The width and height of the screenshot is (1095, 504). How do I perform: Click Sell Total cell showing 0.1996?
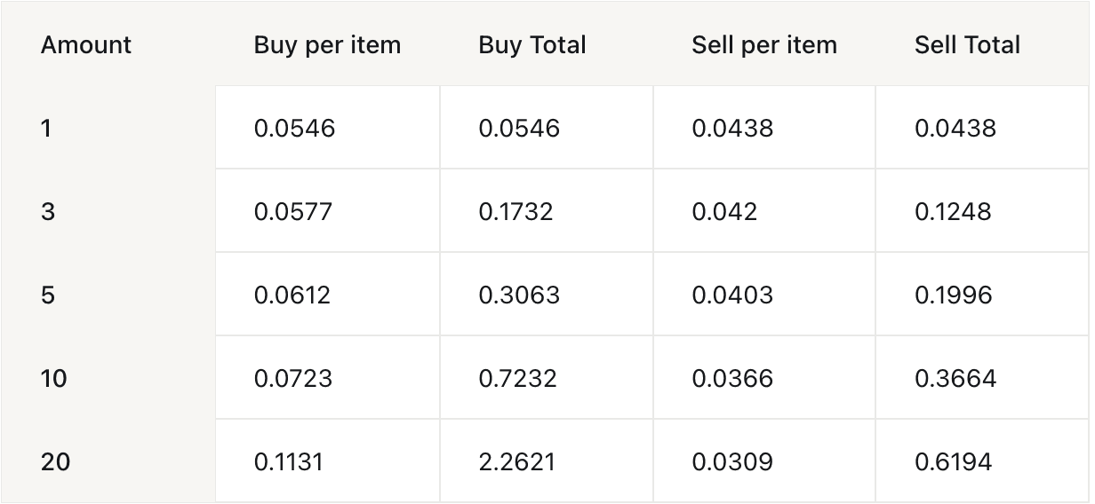tap(953, 295)
